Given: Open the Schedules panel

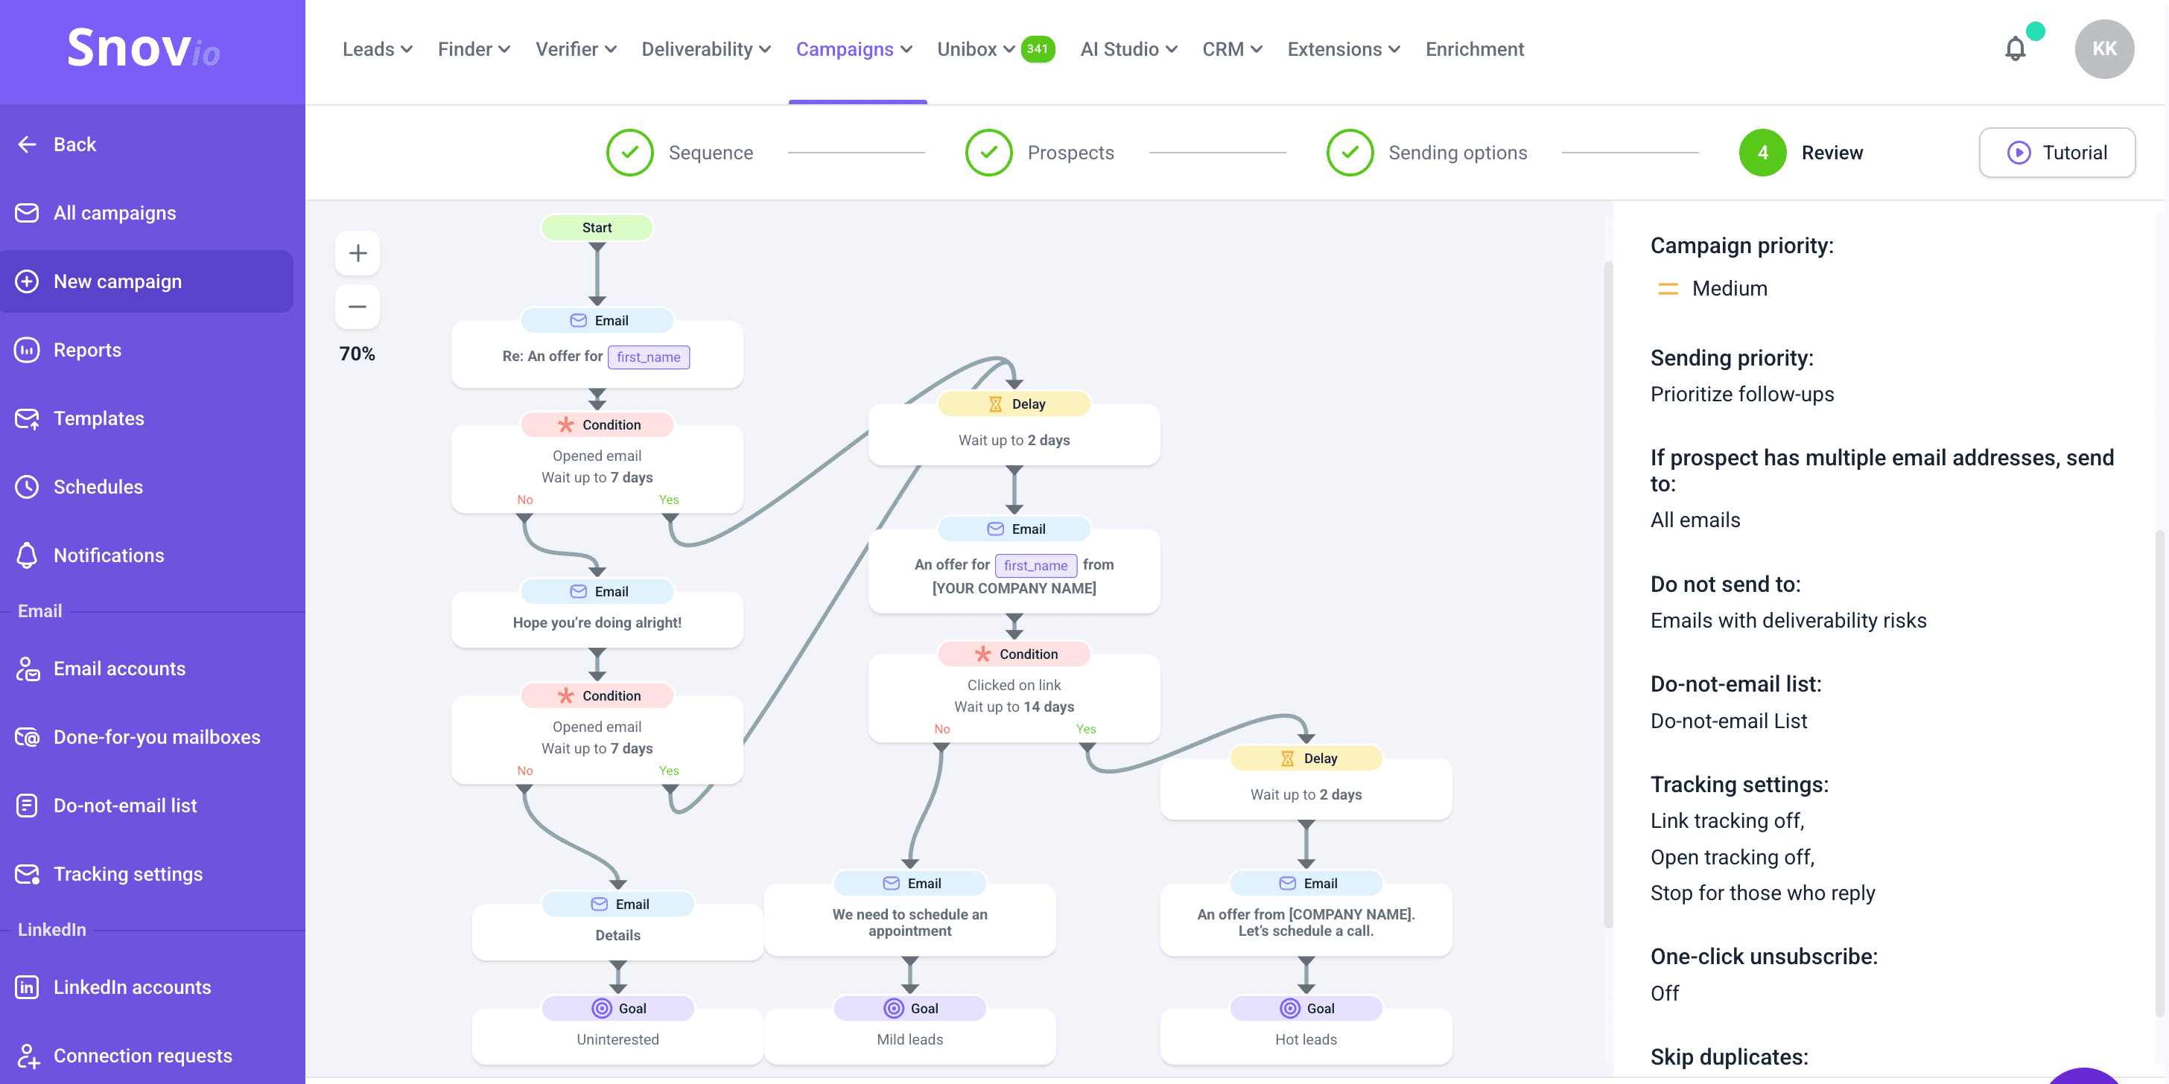Looking at the screenshot, I should pos(98,486).
